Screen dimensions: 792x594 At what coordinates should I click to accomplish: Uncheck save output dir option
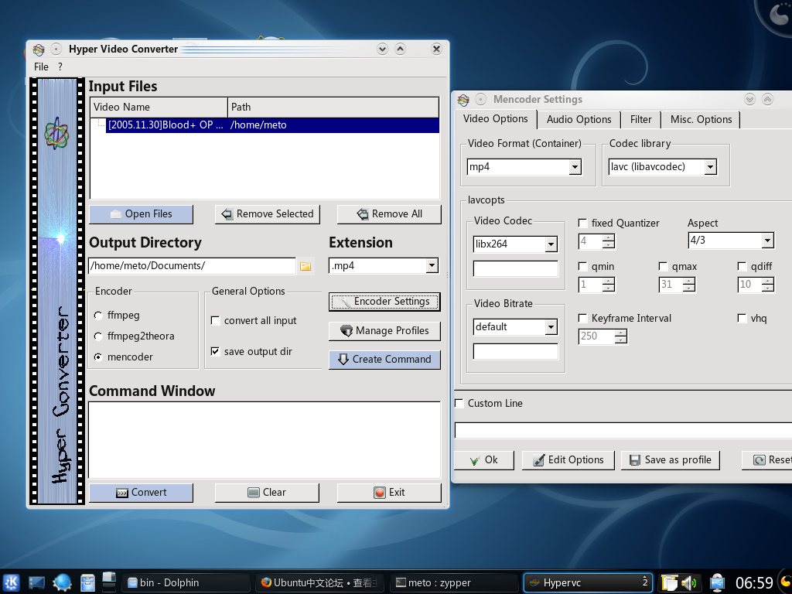click(x=215, y=352)
